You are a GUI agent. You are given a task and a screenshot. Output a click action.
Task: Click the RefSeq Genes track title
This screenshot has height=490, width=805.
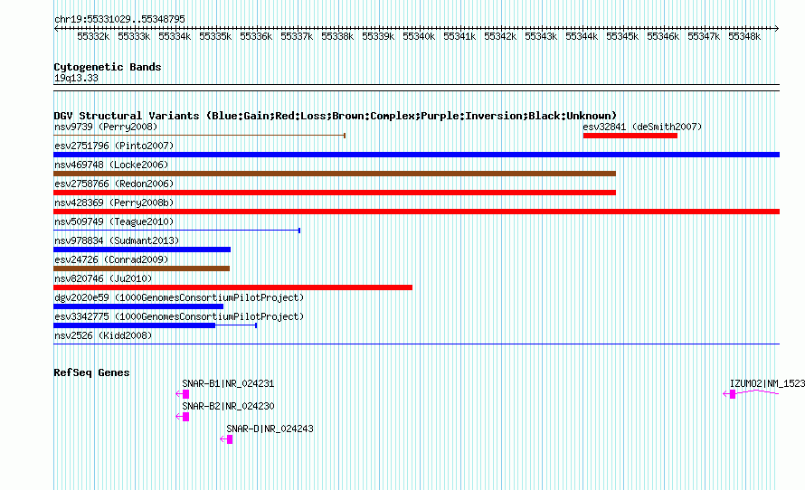tap(91, 372)
